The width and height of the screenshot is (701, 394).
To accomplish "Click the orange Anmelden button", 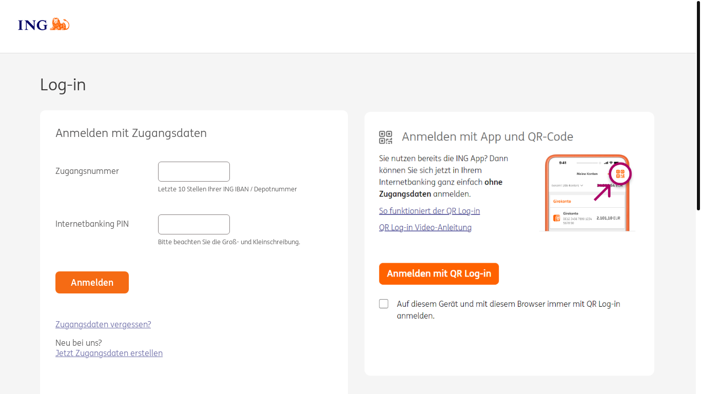I will pos(92,282).
